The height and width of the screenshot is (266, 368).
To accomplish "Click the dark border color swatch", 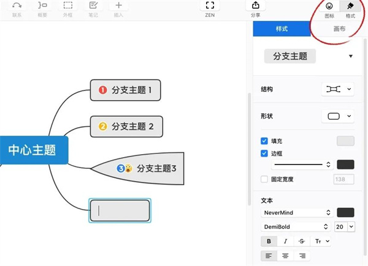I will point(345,164).
